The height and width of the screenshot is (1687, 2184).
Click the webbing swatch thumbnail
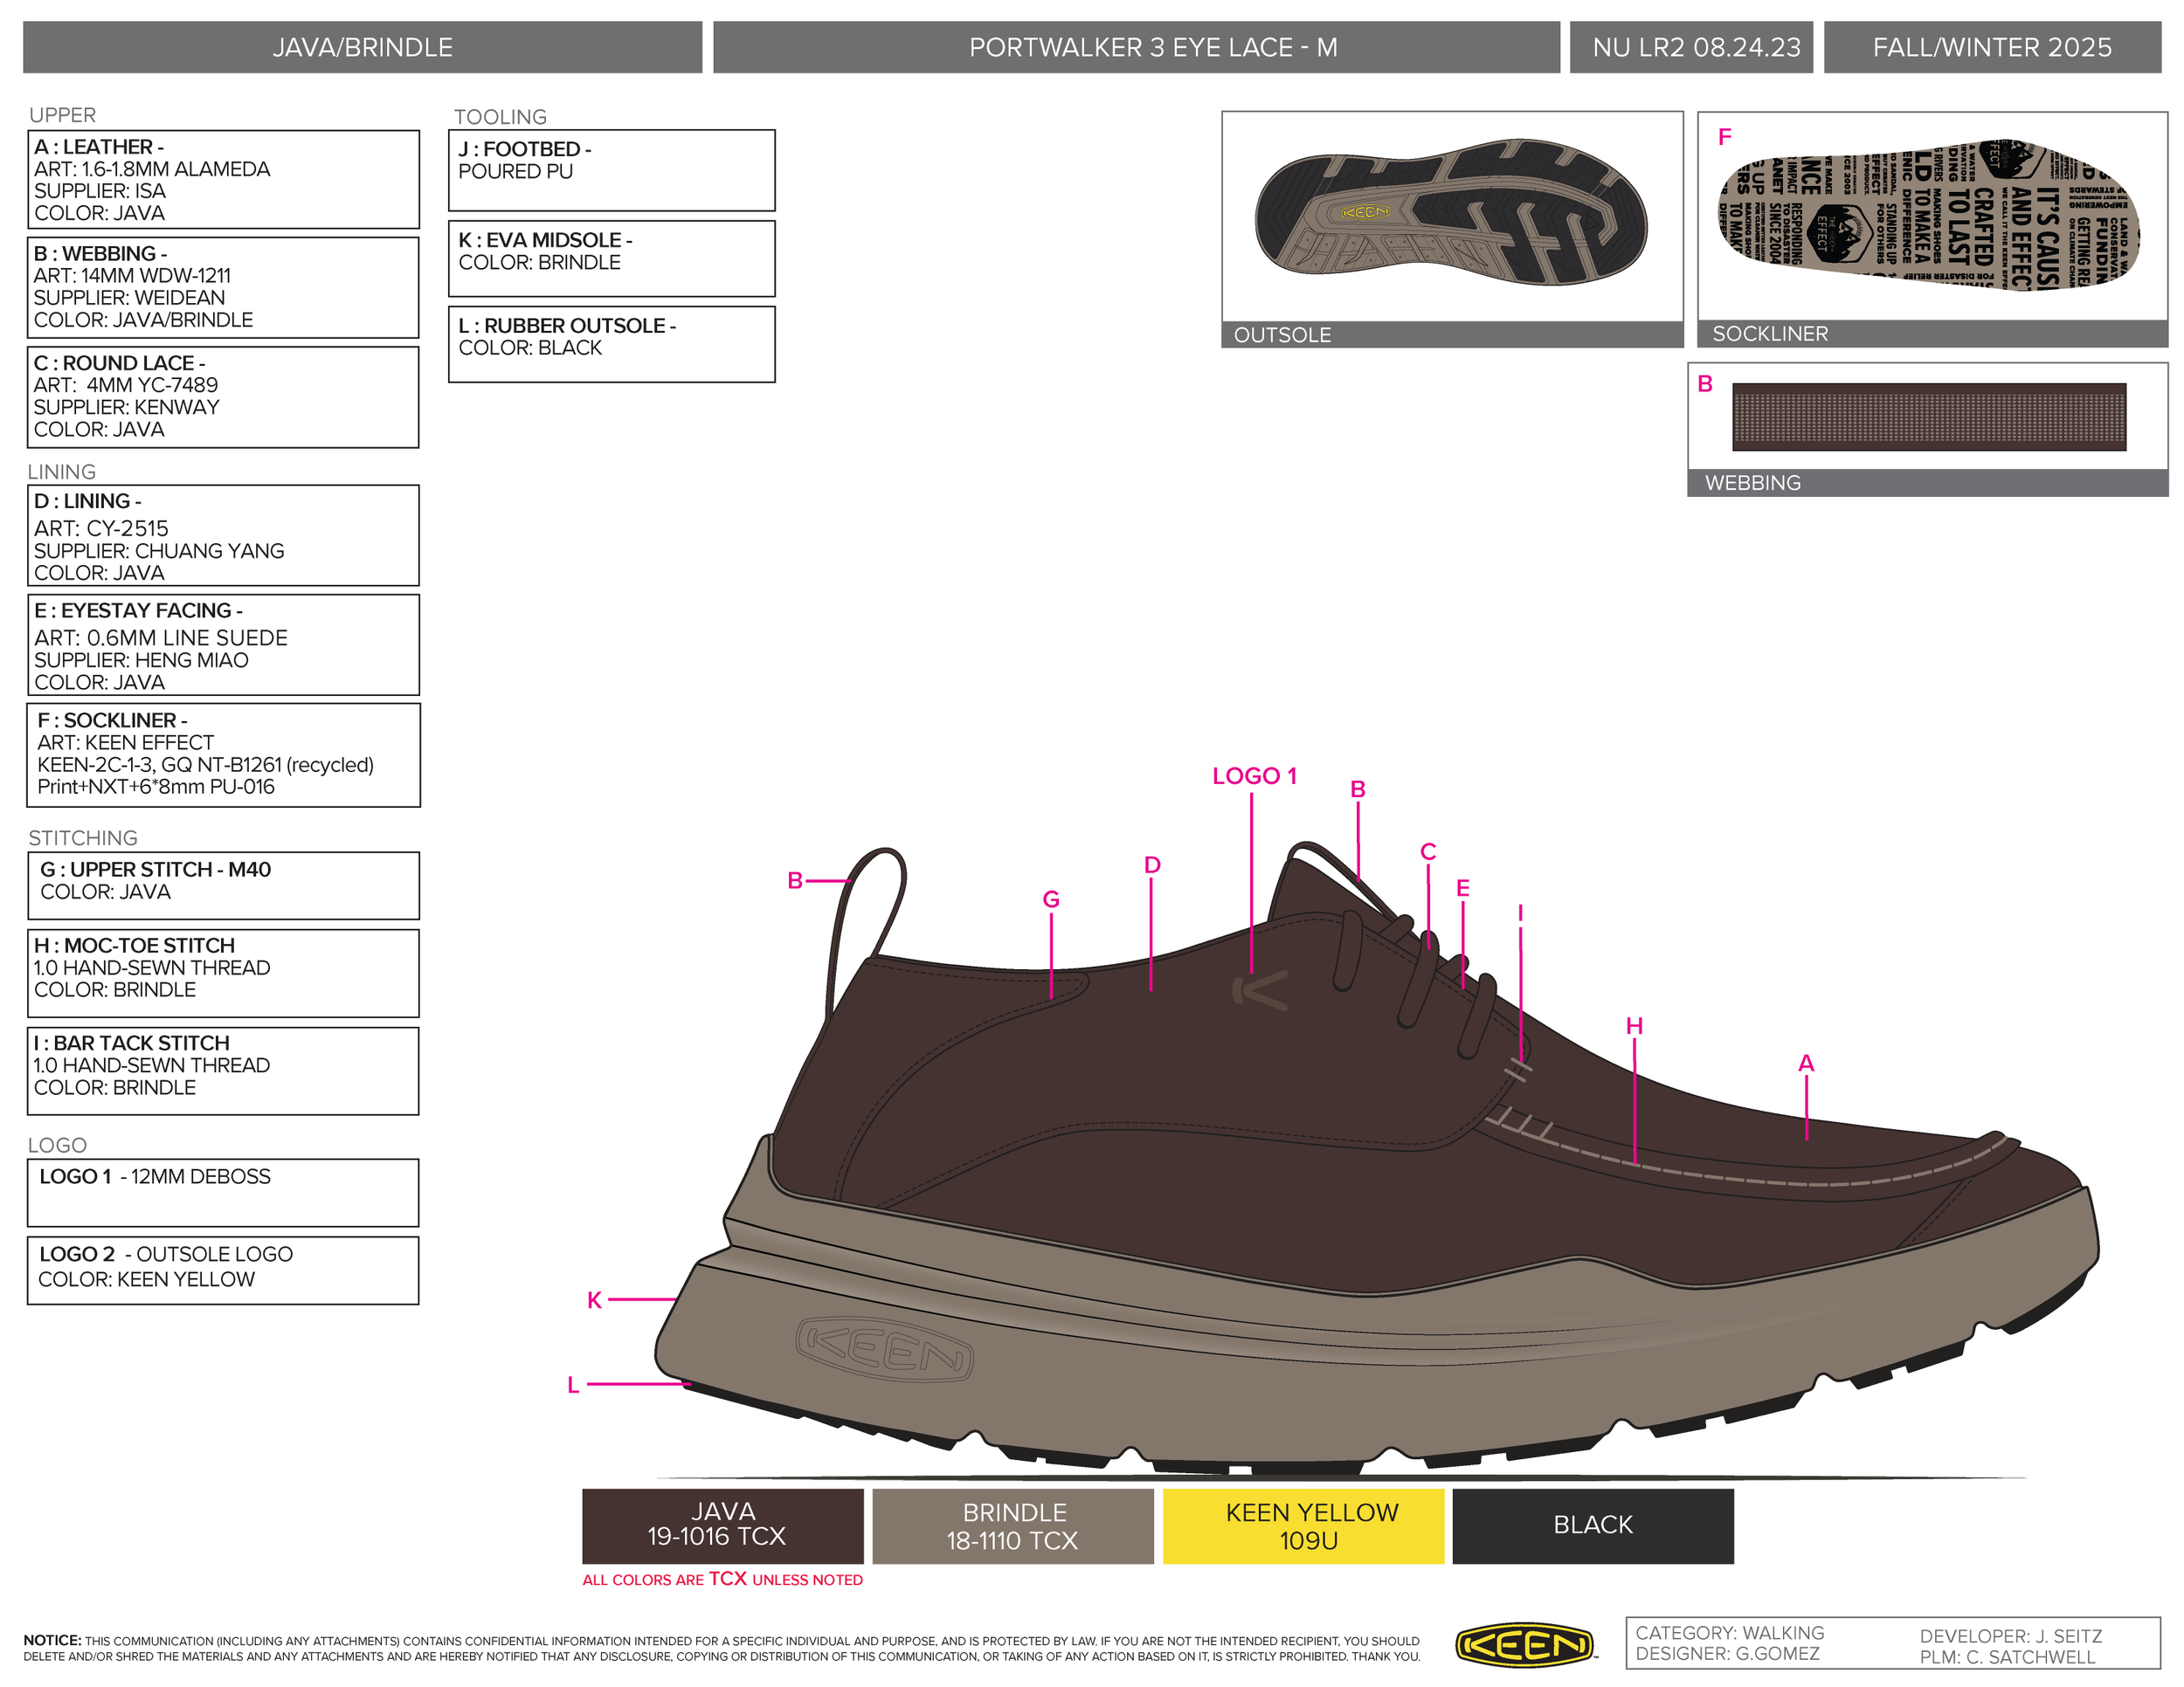1928,417
